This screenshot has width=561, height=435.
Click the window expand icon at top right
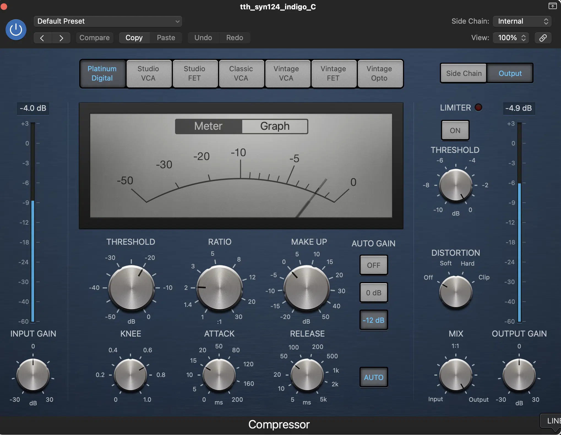pos(552,6)
